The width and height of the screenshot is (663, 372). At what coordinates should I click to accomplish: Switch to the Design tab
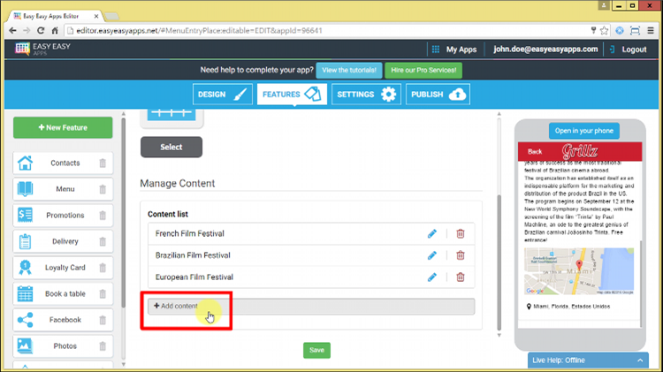coord(222,95)
